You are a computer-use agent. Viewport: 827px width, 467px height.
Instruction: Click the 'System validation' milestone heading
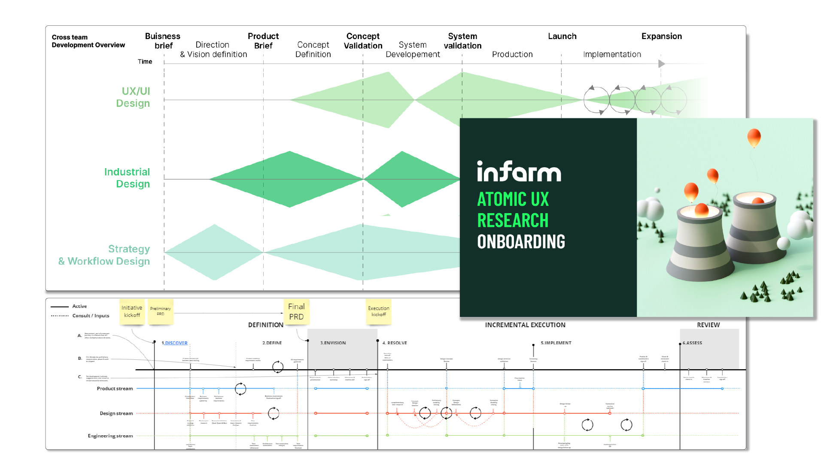462,41
